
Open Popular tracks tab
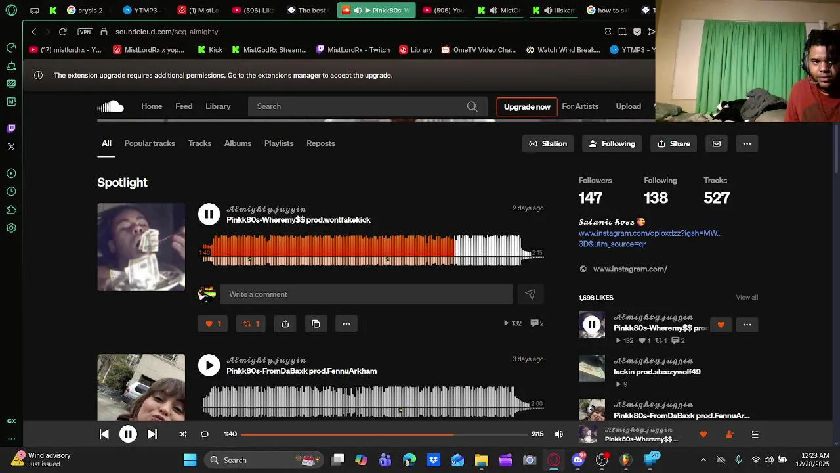[150, 143]
